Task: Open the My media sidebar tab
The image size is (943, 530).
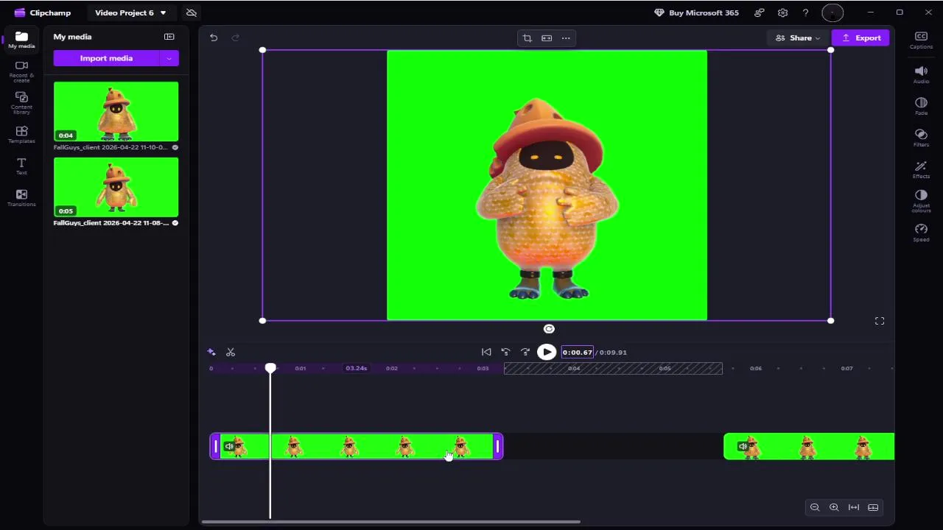Action: coord(21,40)
